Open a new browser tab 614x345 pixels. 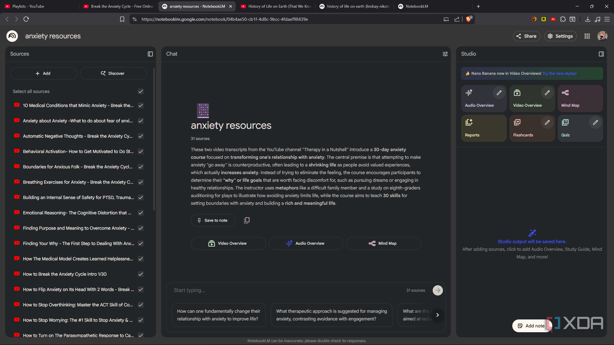[478, 6]
